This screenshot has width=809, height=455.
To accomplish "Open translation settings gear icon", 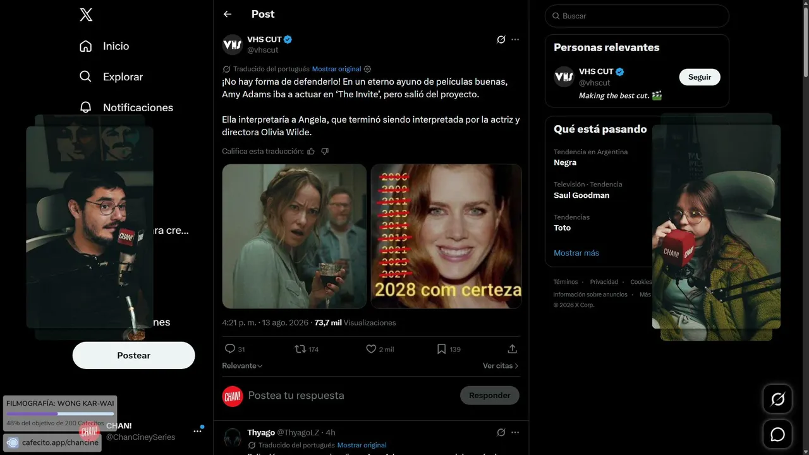I will (367, 69).
